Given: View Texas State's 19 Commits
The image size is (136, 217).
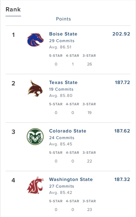Looking at the screenshot, I should pos(61,89).
